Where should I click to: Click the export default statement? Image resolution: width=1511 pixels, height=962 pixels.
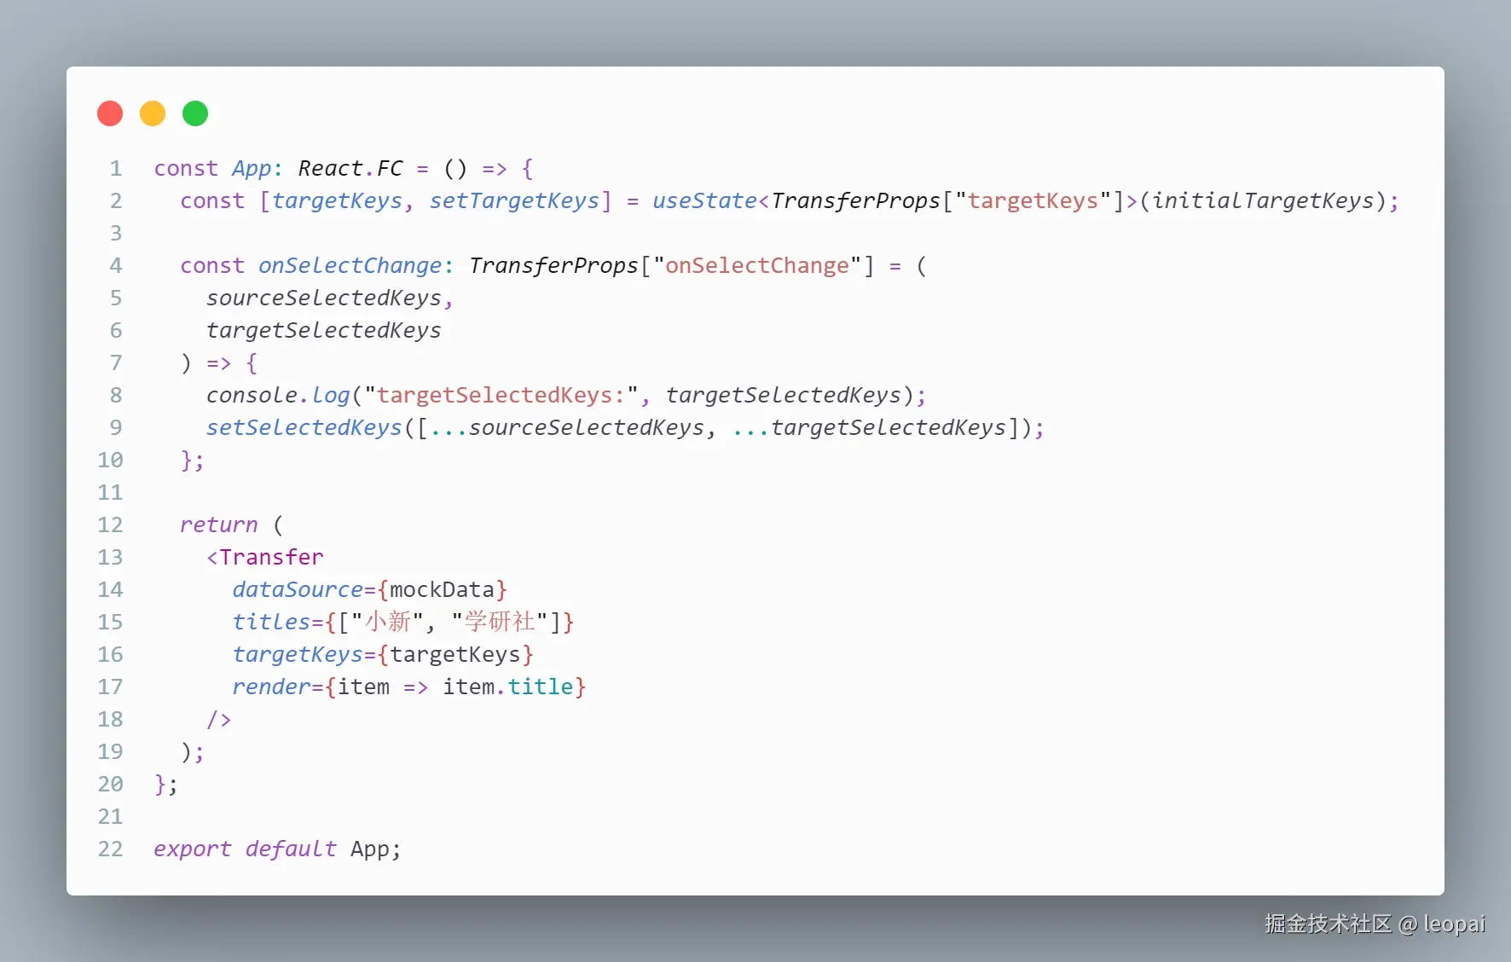[245, 849]
